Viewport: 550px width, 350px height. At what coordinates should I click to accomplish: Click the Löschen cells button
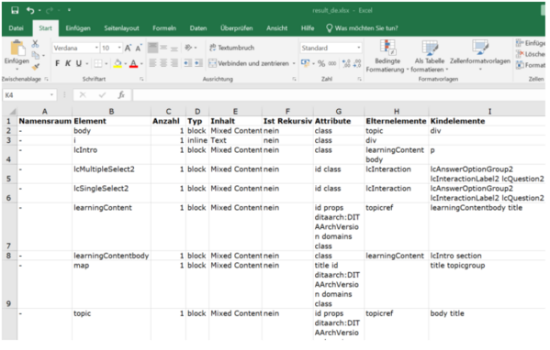531,54
